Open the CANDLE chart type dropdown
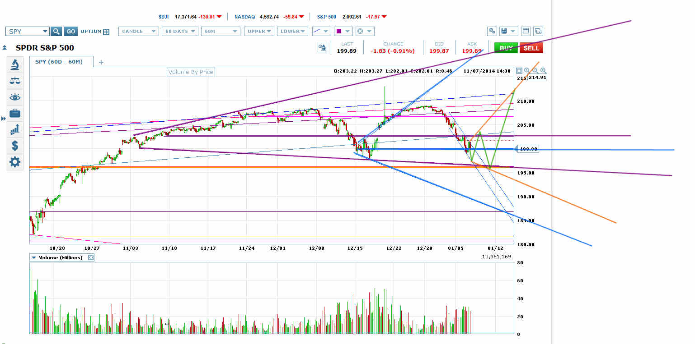The height and width of the screenshot is (344, 695). (x=139, y=31)
